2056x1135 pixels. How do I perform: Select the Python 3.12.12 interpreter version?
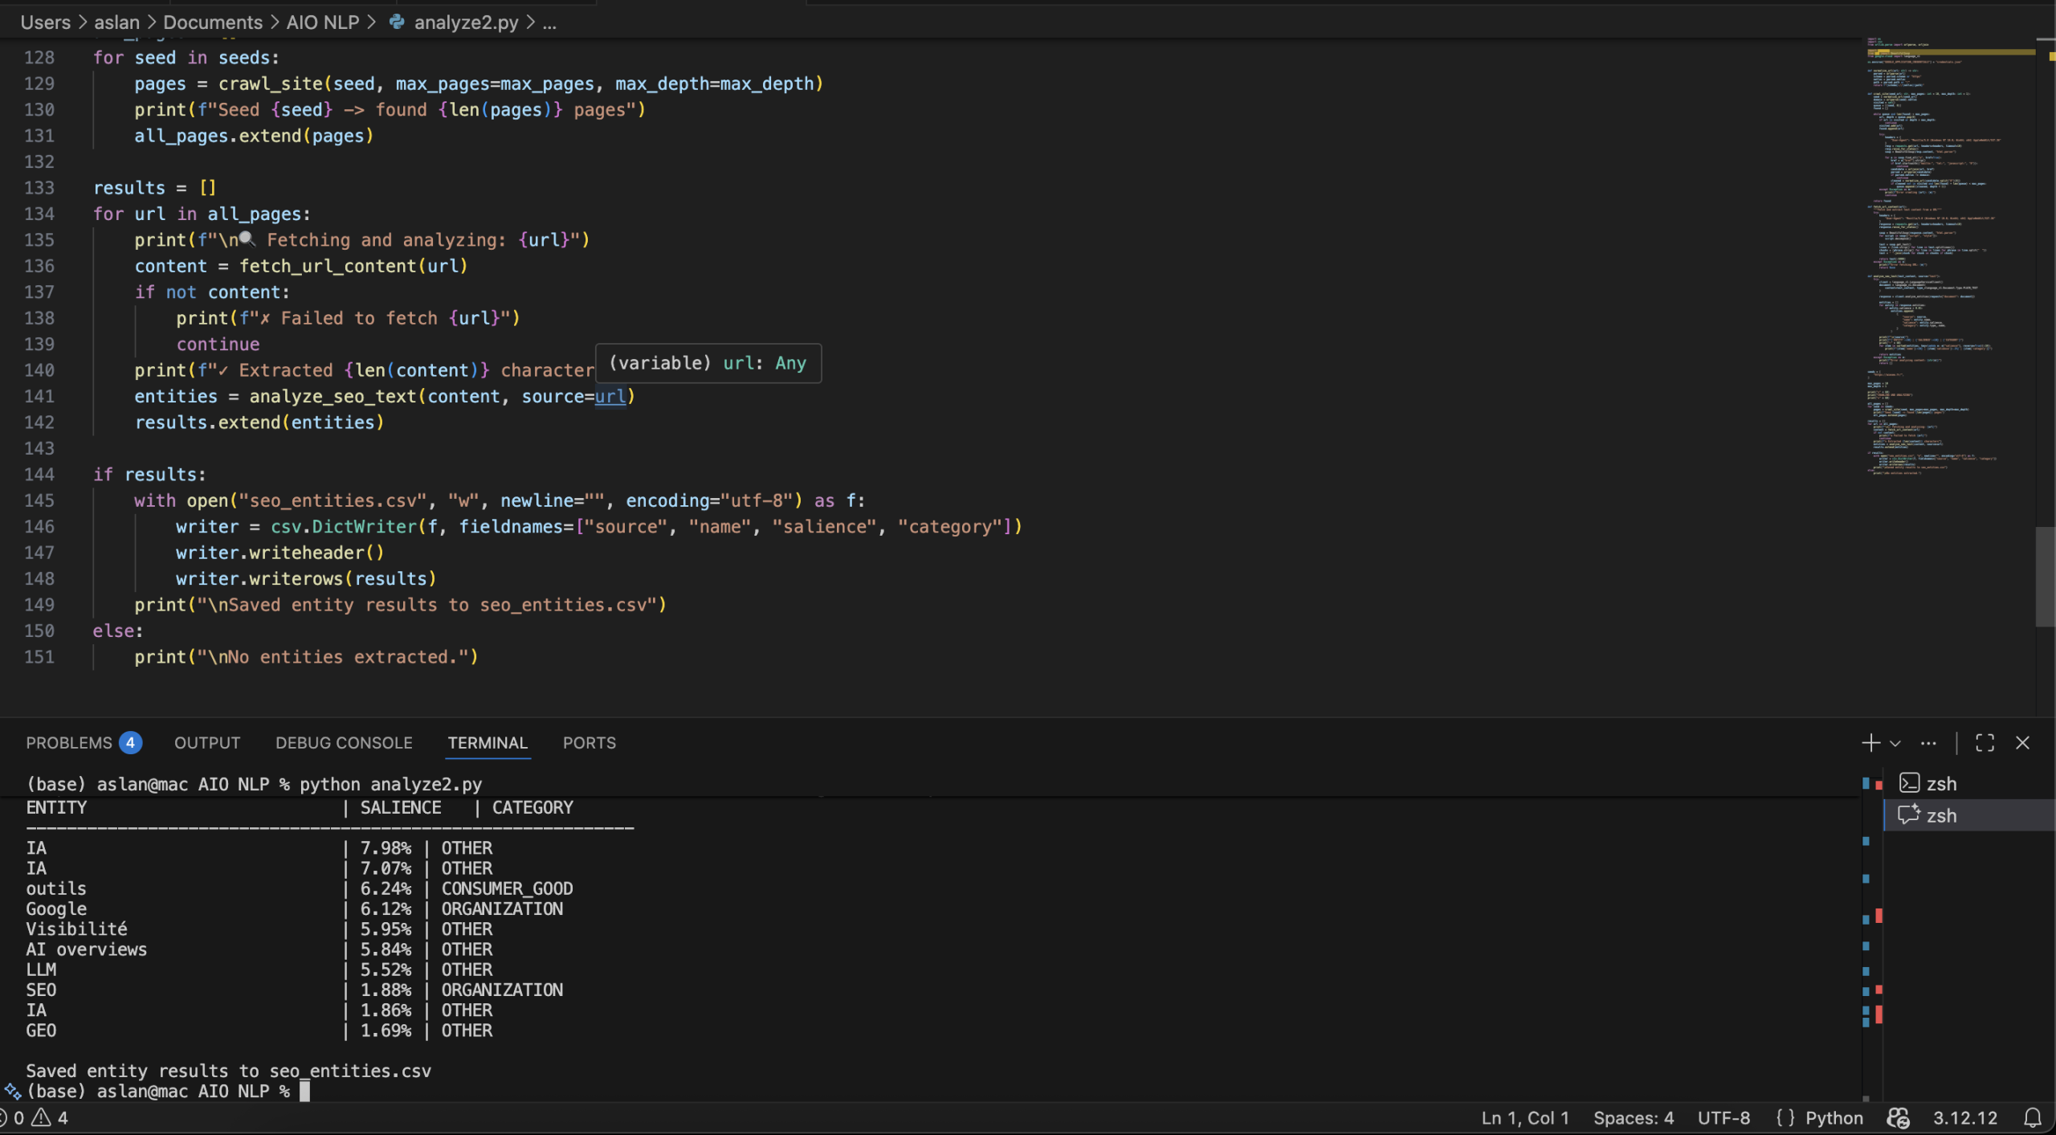tap(1965, 1117)
